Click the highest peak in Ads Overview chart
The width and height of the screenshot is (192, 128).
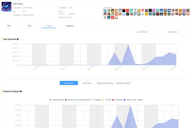click(128, 45)
